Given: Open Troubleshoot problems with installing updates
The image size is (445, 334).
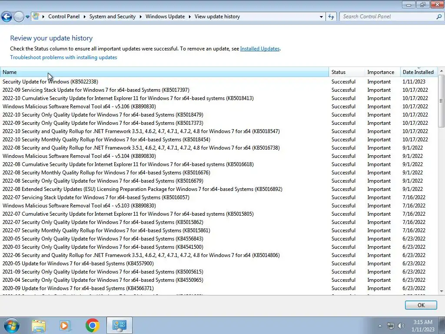Looking at the screenshot, I should pos(63,57).
